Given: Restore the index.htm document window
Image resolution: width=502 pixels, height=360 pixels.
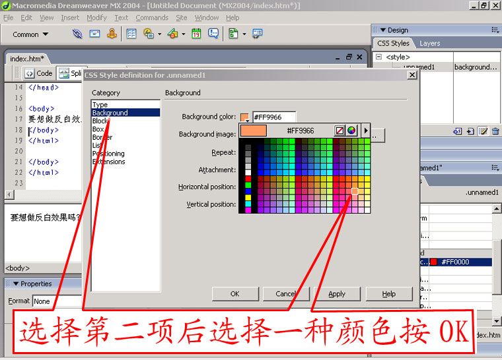Looking at the screenshot, I should tap(349, 57).
